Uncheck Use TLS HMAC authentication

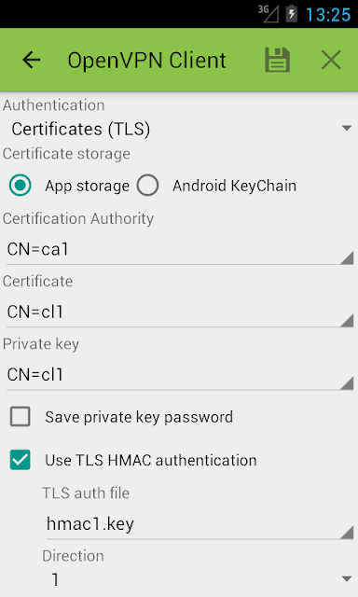pyautogui.click(x=21, y=460)
